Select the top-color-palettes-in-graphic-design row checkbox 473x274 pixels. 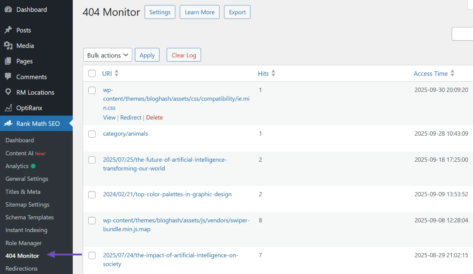[92, 195]
